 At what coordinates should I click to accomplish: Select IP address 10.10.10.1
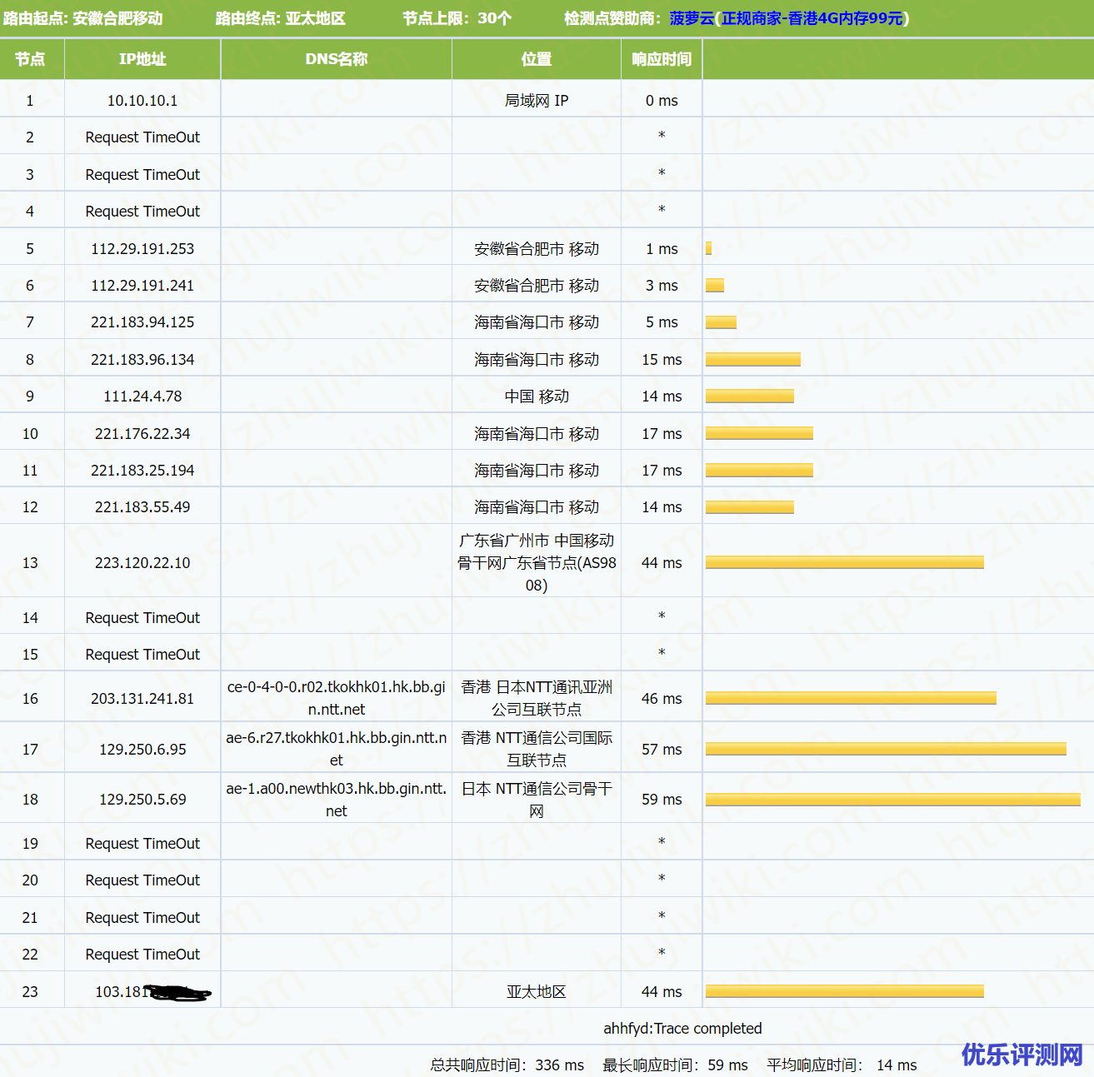142,101
